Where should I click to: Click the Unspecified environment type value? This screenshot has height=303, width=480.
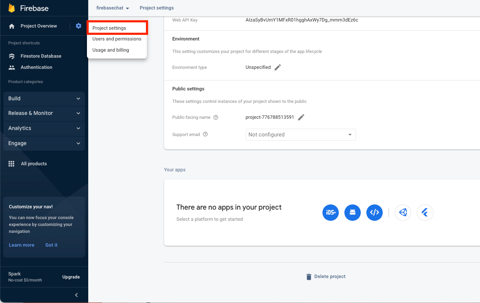point(258,67)
